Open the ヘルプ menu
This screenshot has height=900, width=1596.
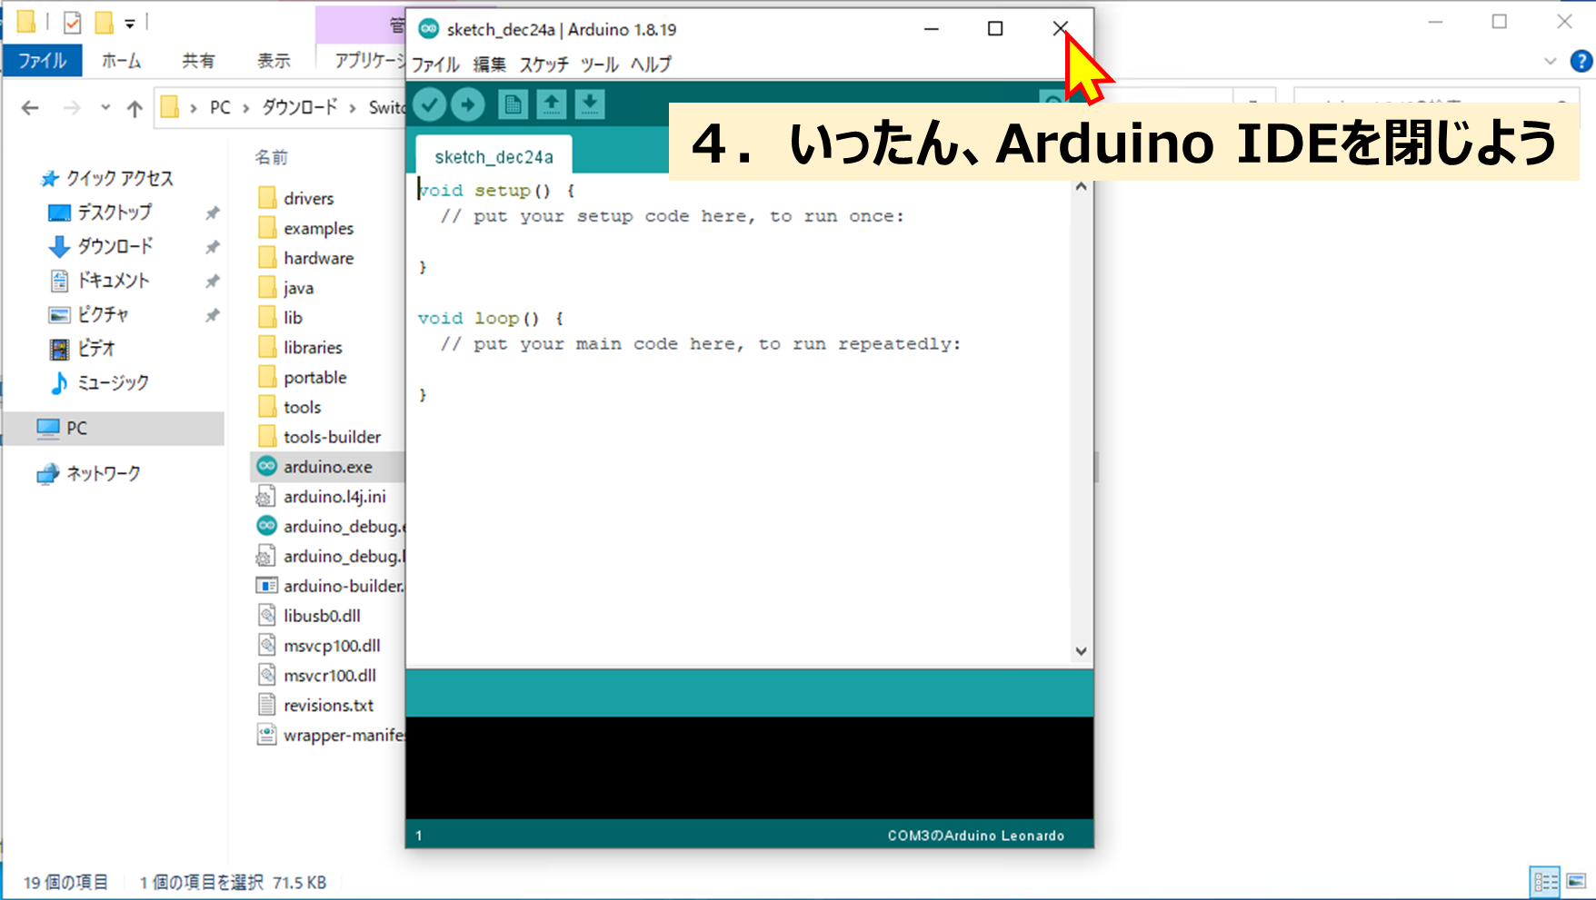pyautogui.click(x=651, y=64)
